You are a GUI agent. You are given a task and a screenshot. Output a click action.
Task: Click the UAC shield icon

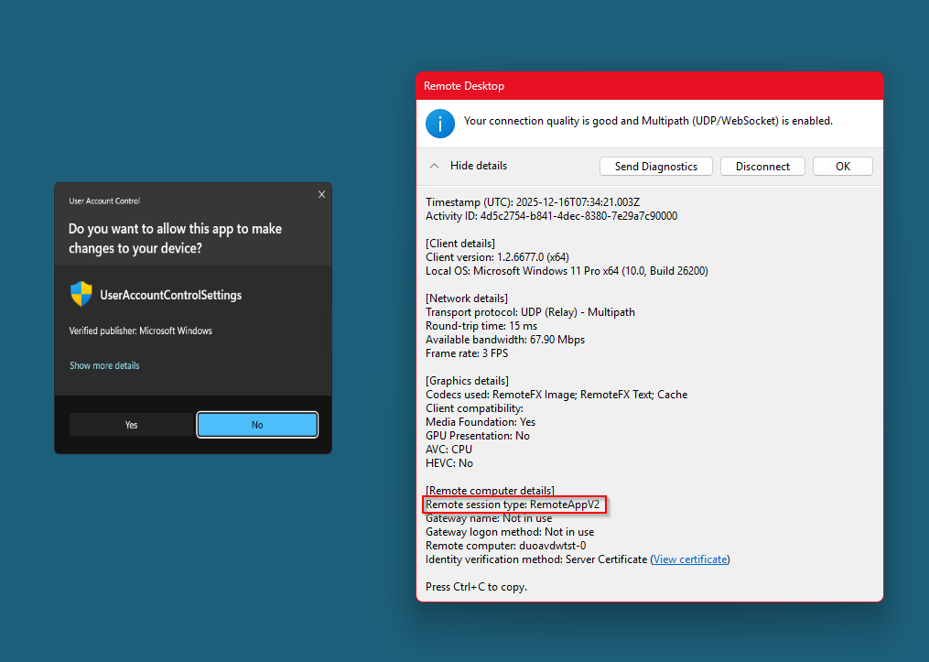tap(81, 294)
